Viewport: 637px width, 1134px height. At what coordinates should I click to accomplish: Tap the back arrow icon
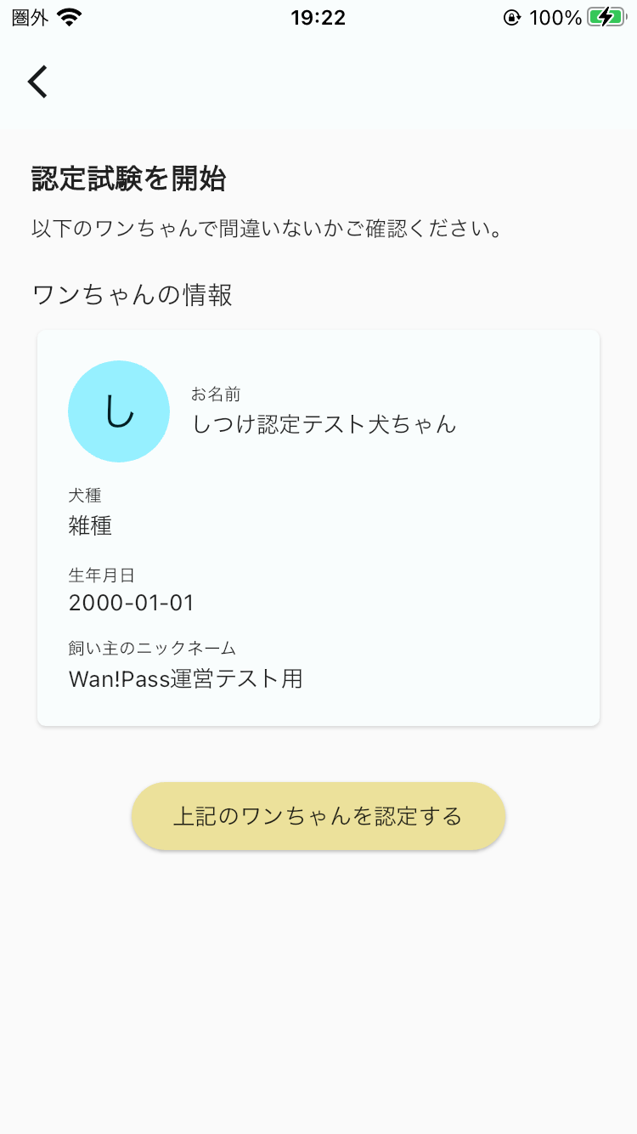point(37,82)
